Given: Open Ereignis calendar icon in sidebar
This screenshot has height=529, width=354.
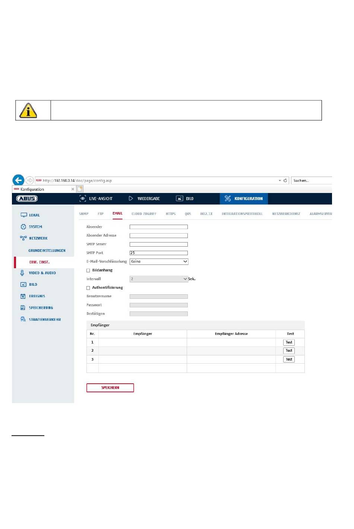Looking at the screenshot, I should [x=23, y=296].
